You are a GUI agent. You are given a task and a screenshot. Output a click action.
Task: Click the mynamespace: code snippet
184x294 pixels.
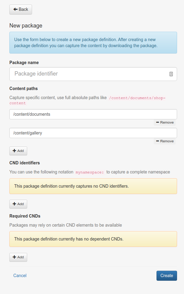90,172
